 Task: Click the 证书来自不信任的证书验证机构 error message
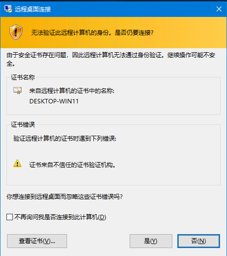(73, 165)
